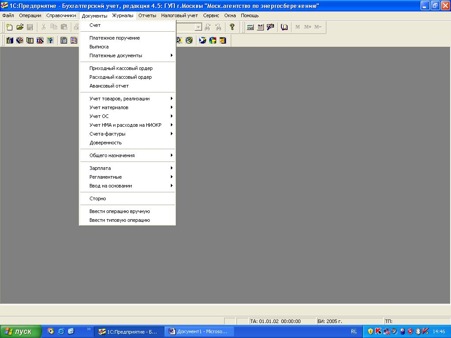Click the open book description icon

(x=284, y=27)
